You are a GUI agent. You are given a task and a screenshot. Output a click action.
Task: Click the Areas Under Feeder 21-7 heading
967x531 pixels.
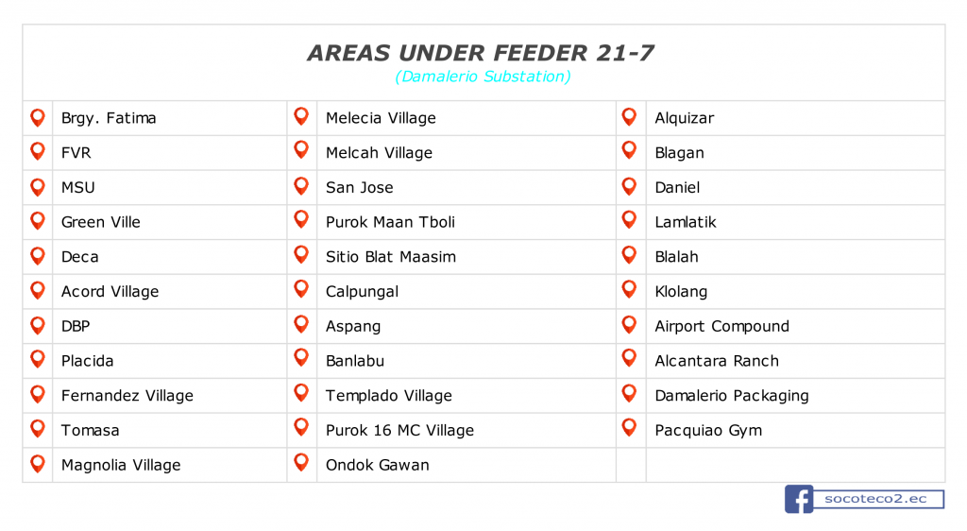481,53
